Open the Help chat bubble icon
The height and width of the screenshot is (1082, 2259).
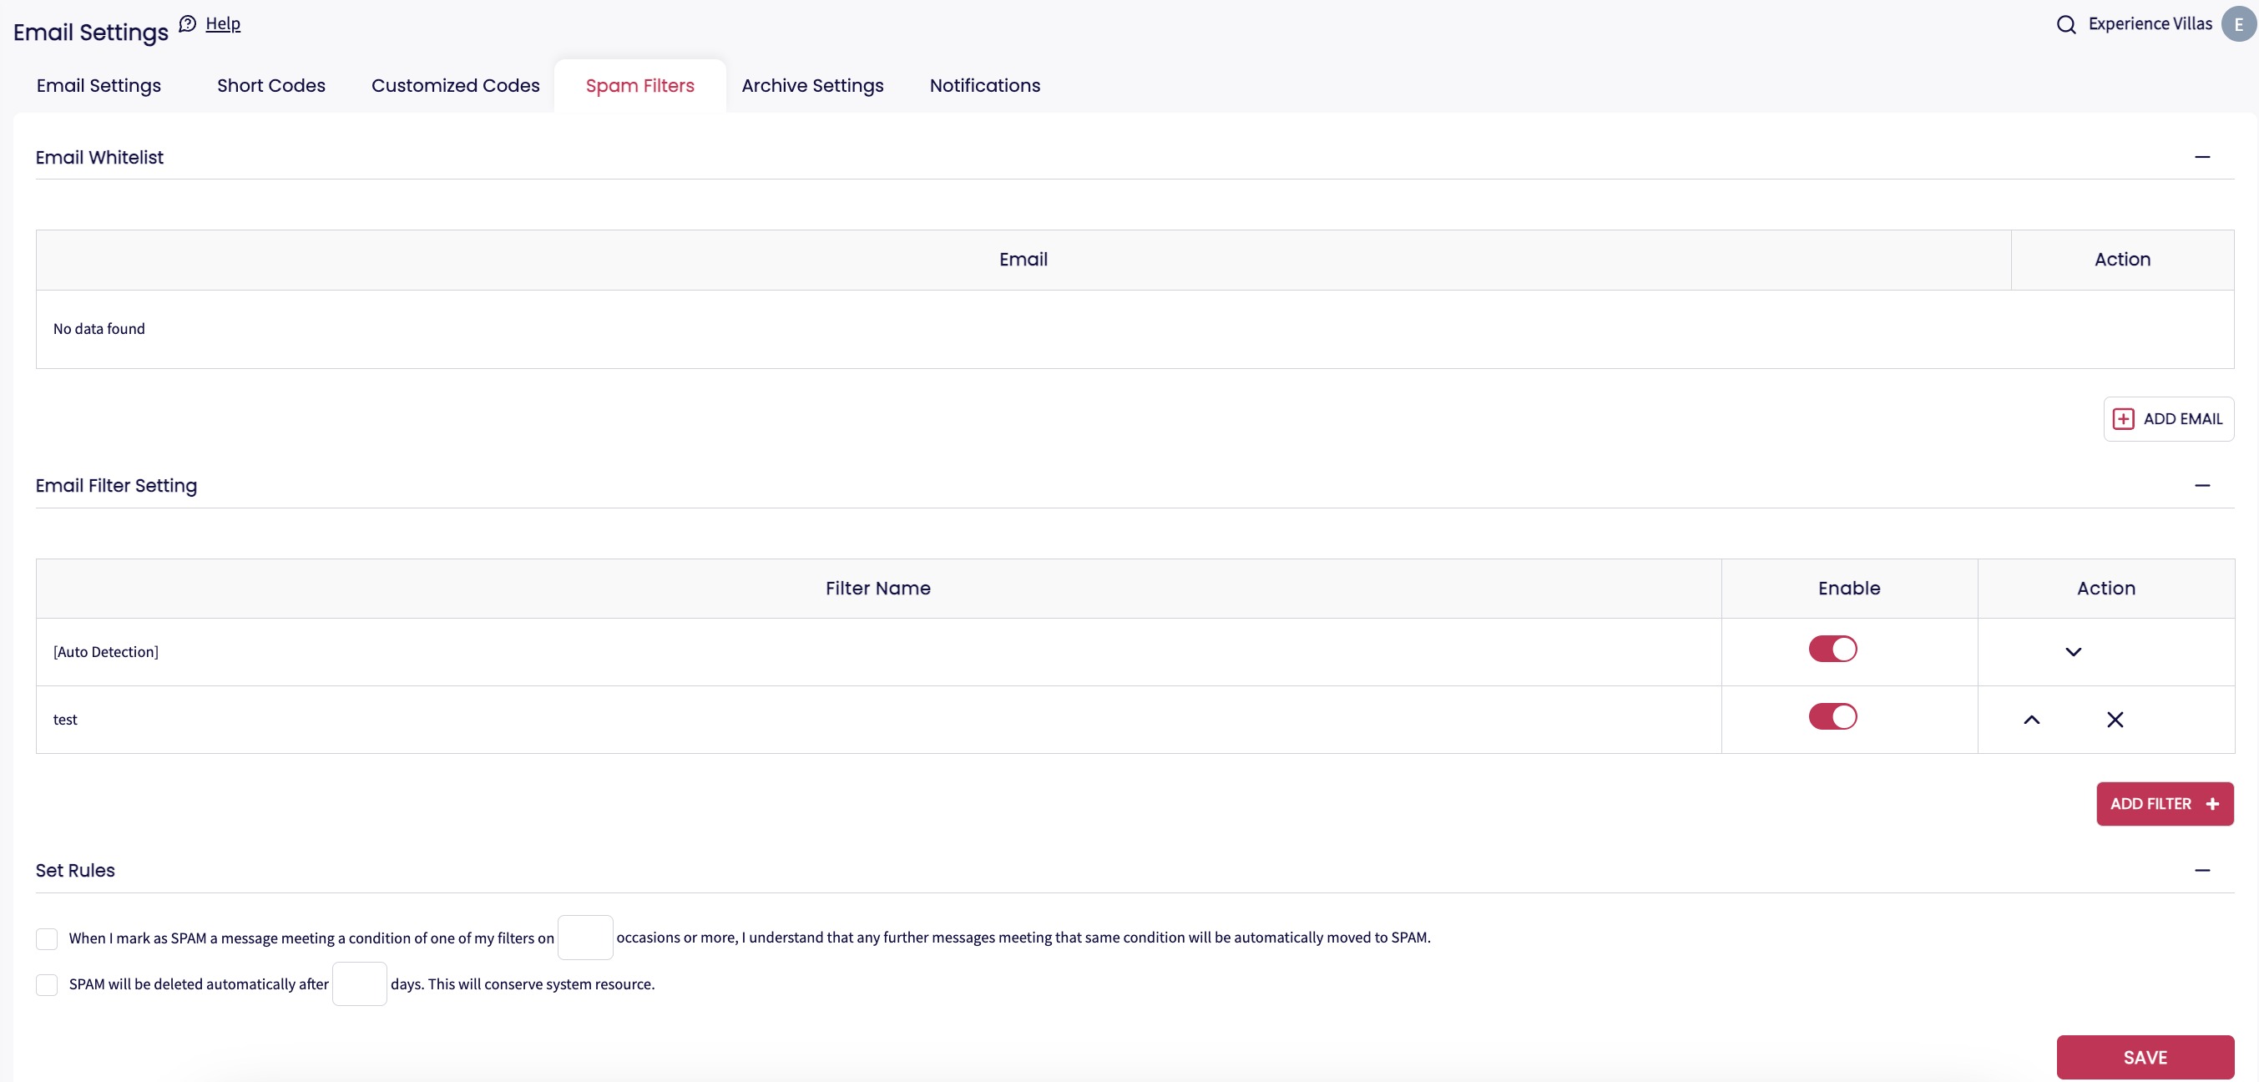tap(187, 23)
